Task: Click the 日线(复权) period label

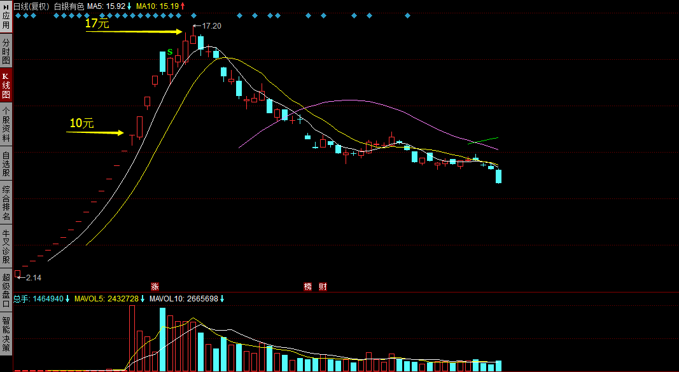Action: point(32,6)
